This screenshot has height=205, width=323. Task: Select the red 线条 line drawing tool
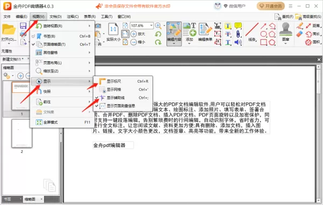click(x=252, y=30)
